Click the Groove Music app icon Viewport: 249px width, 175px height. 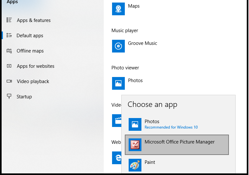click(118, 46)
